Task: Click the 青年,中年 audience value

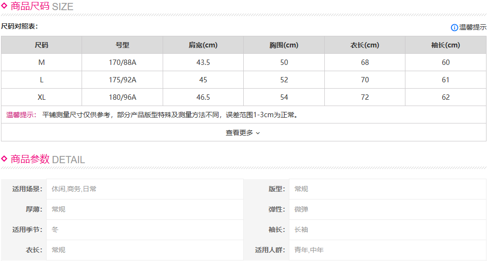Action: pyautogui.click(x=309, y=250)
